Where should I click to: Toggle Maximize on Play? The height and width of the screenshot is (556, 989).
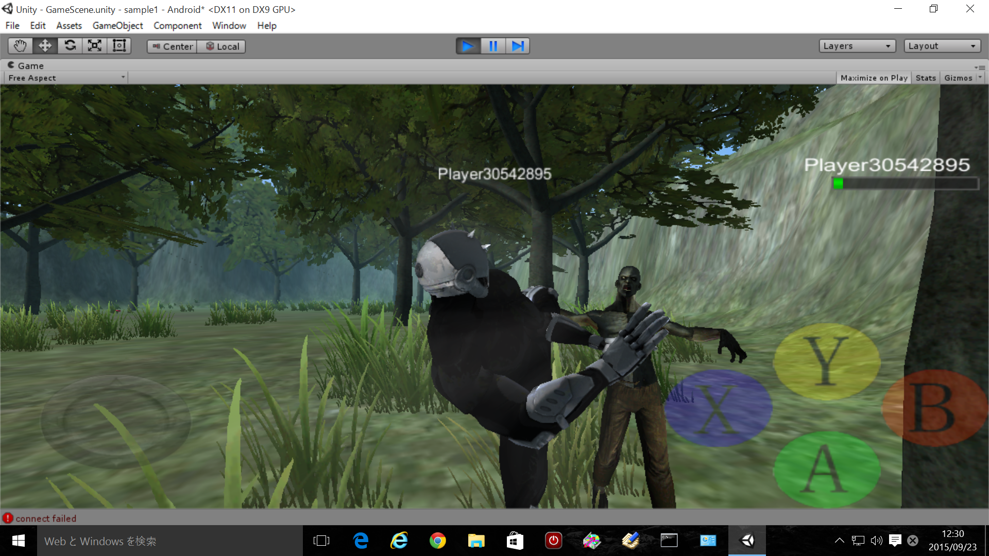pos(874,78)
